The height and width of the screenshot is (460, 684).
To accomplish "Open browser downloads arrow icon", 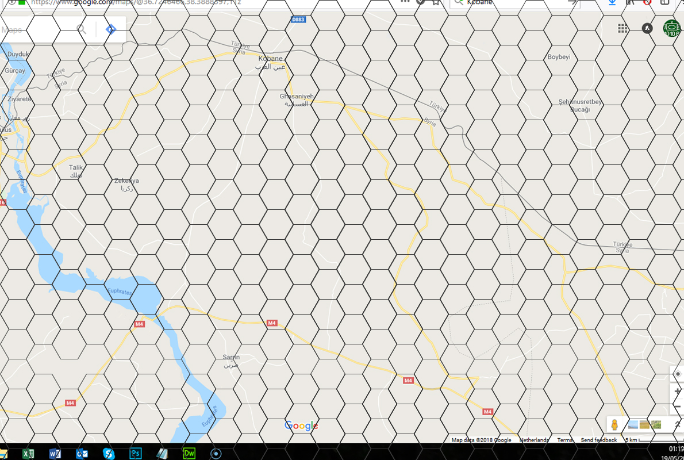I will (x=612, y=2).
